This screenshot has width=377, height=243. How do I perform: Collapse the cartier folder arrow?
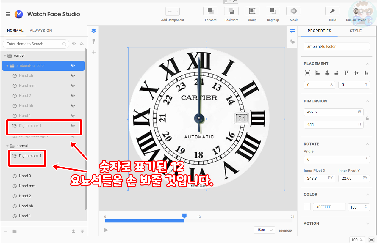(5, 56)
